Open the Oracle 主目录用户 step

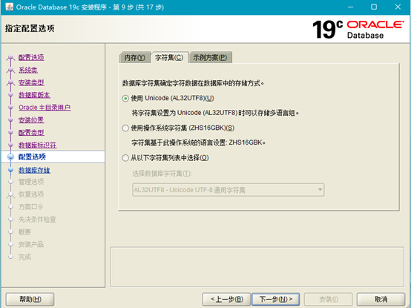coord(45,108)
